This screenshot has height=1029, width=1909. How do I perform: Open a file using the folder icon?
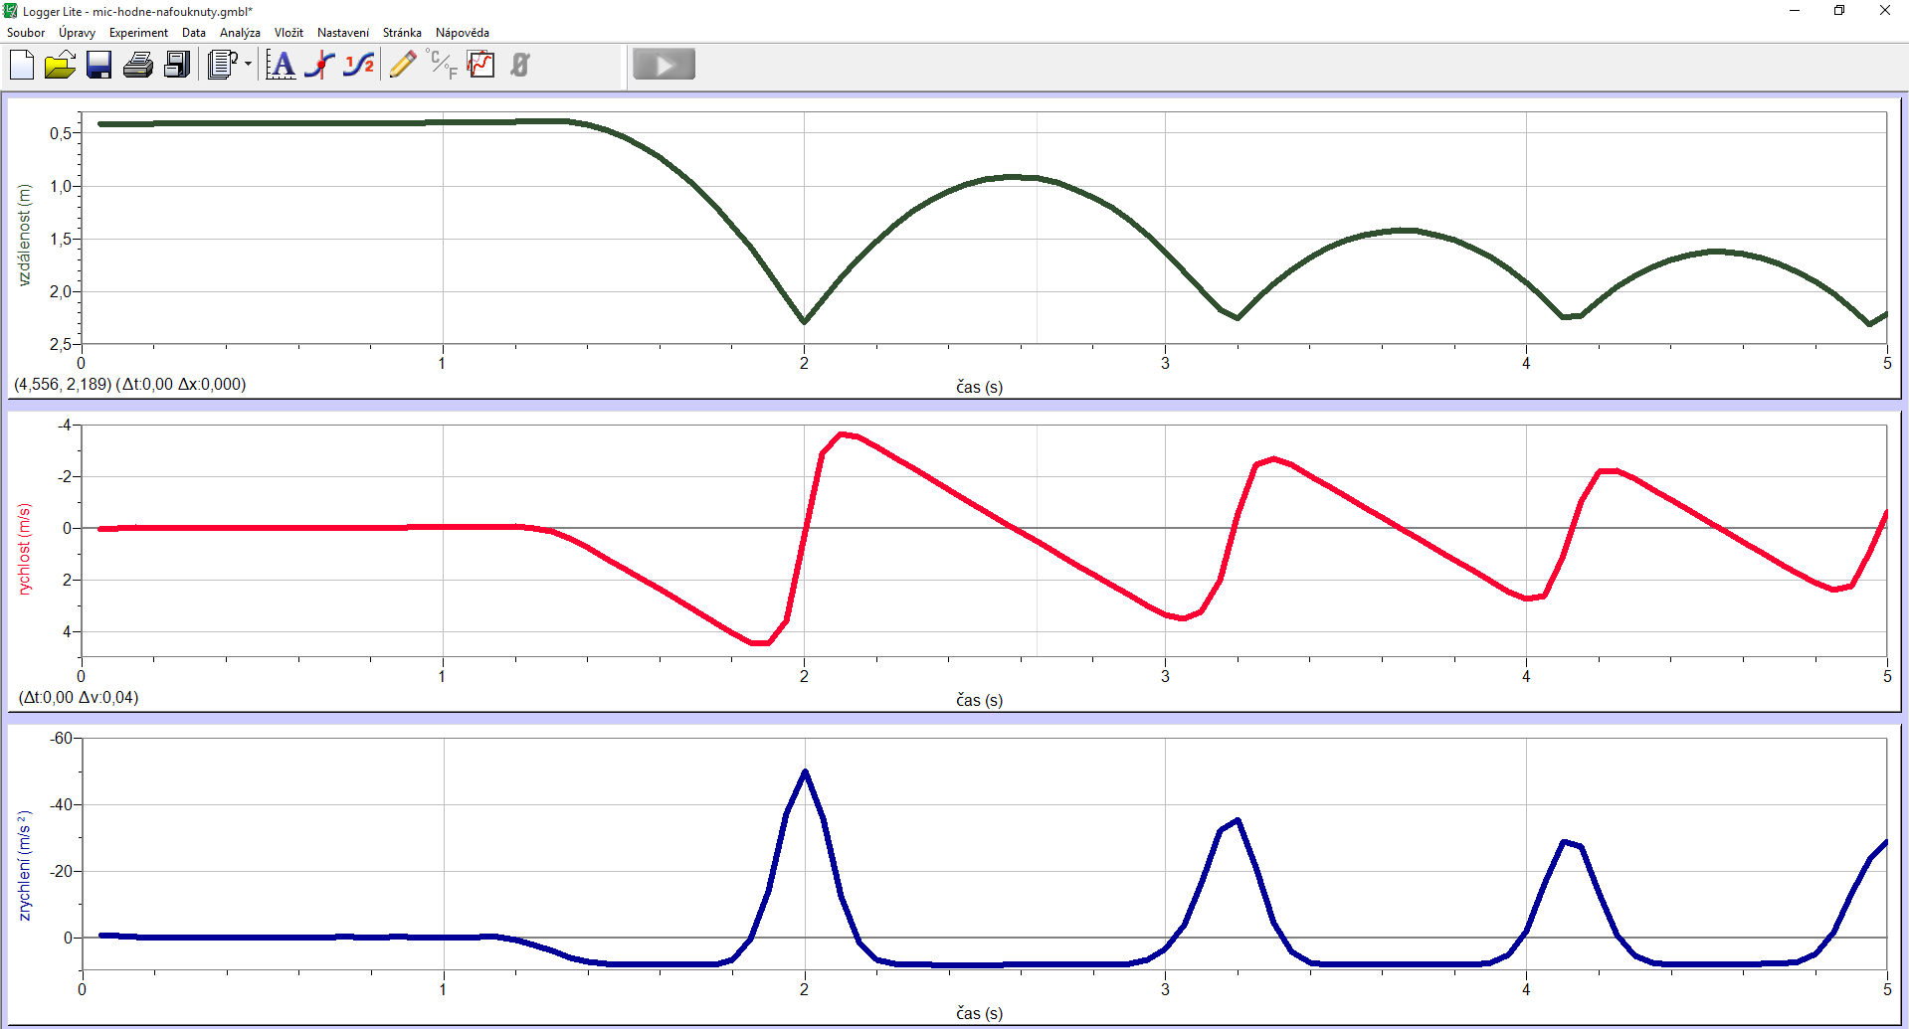(x=60, y=66)
